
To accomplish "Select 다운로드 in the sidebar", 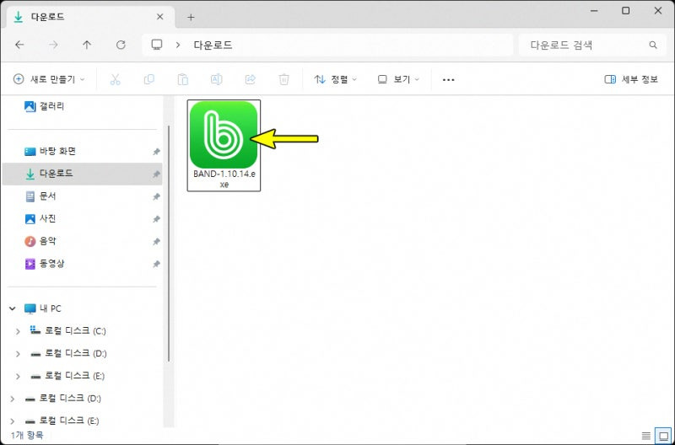I will 82,174.
